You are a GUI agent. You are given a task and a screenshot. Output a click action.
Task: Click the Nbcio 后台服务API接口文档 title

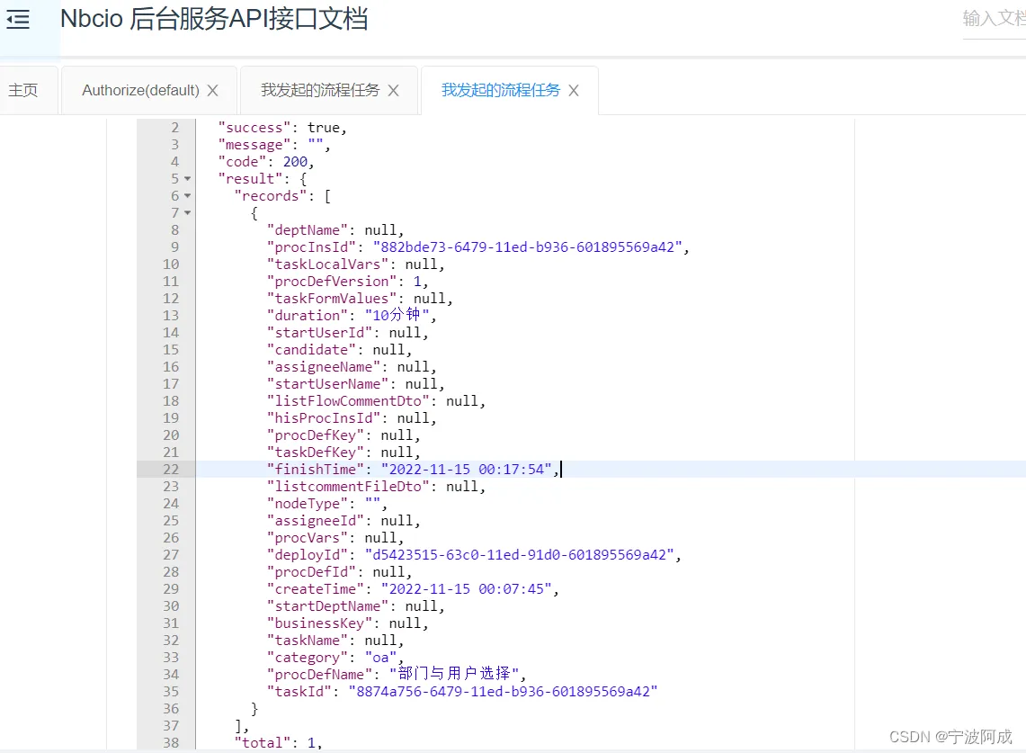click(214, 19)
